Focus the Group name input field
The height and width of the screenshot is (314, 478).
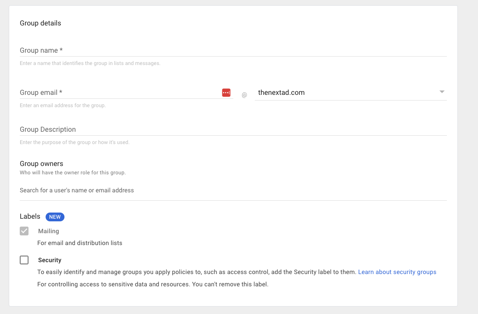(x=232, y=51)
